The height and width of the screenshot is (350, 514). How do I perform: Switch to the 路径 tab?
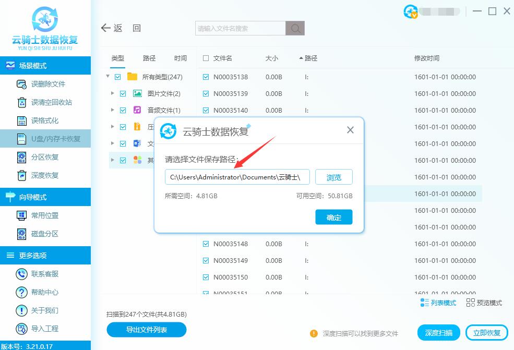click(x=149, y=58)
